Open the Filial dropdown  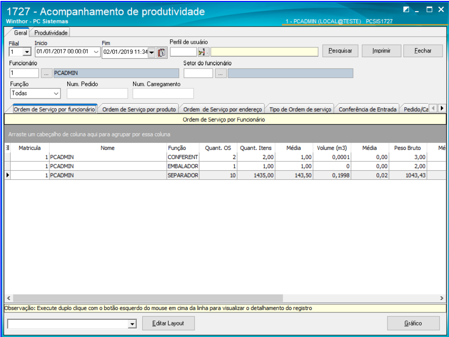(27, 52)
